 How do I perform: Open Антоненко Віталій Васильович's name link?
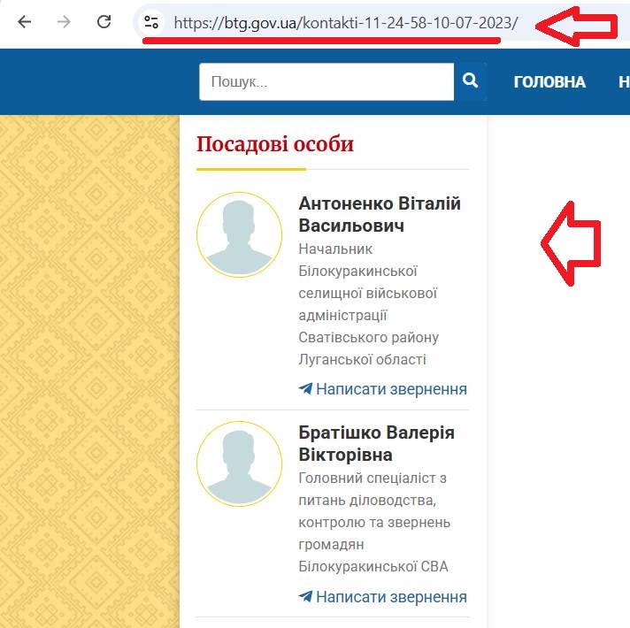pyautogui.click(x=380, y=215)
